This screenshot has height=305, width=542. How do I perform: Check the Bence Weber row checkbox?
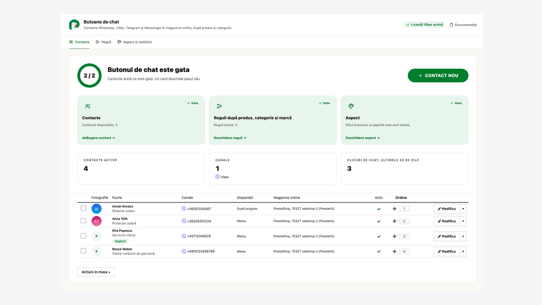tap(83, 251)
